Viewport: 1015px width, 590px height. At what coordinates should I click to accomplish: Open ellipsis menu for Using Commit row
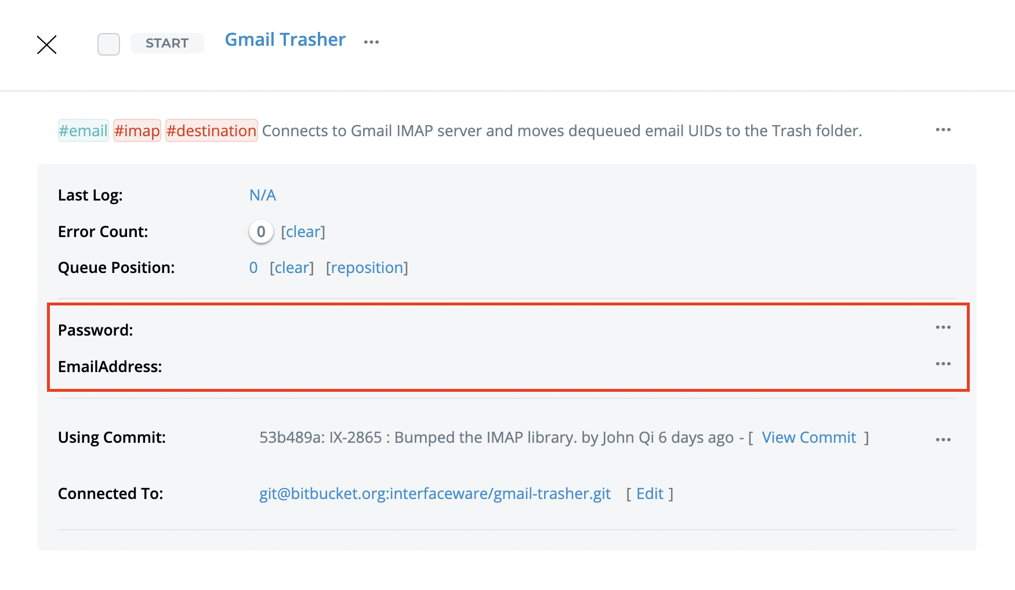tap(943, 440)
